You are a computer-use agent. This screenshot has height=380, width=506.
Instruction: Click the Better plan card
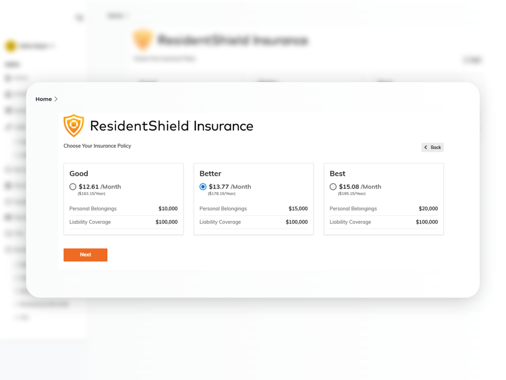[254, 198]
